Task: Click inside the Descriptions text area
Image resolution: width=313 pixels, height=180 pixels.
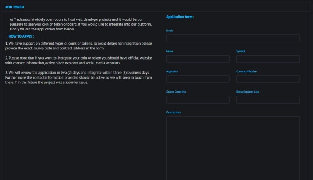Action: click(x=233, y=148)
